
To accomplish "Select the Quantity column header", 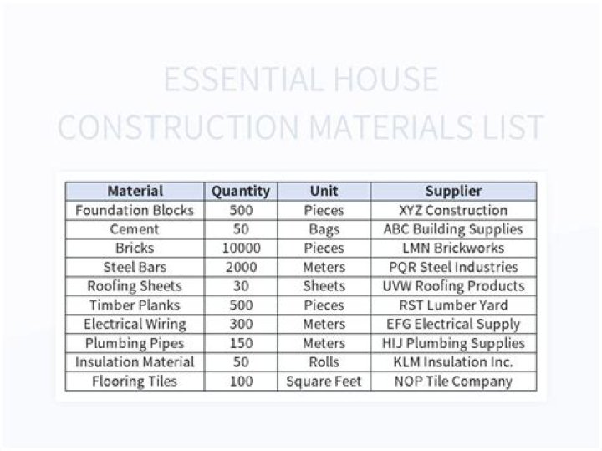I will (241, 191).
